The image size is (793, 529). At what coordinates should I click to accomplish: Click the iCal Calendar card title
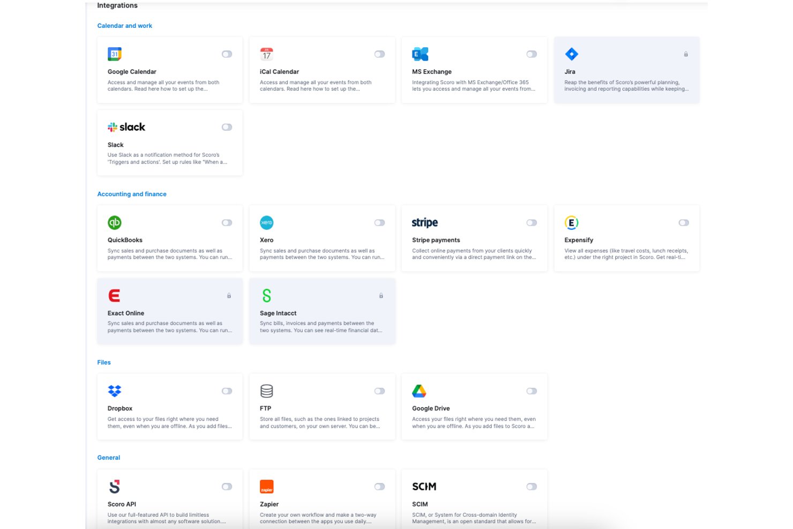pos(279,72)
